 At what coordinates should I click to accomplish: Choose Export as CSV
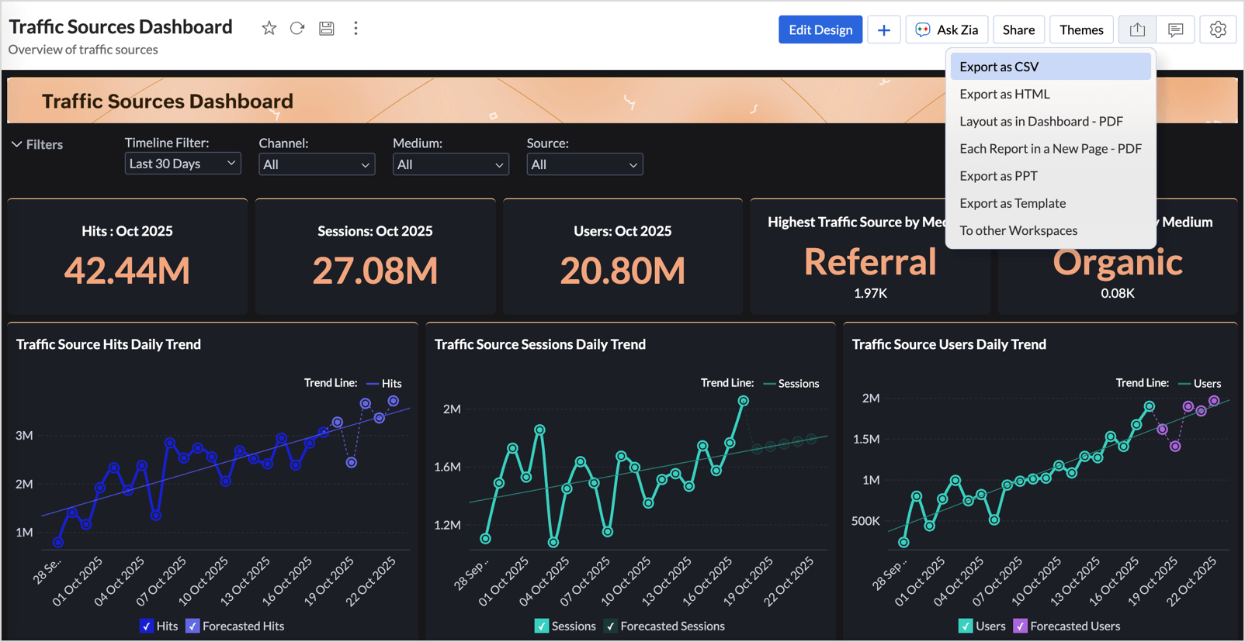point(999,67)
